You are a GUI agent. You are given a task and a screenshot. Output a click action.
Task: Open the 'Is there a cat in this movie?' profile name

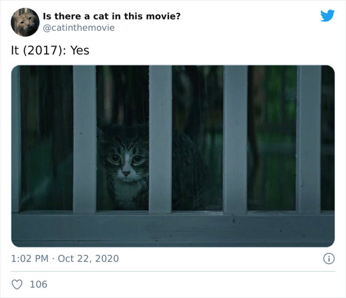coord(112,16)
